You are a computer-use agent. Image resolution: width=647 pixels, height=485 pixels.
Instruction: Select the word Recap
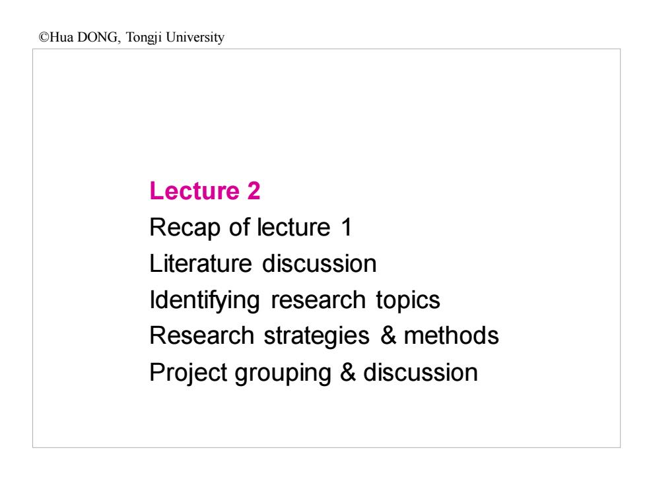[185, 228]
